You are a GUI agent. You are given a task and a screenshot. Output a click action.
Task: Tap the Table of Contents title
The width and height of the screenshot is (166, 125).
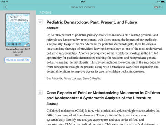point(83,7)
